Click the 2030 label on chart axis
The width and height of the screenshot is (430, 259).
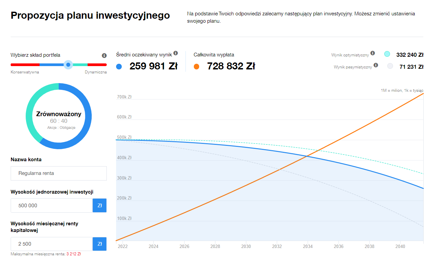tap(246, 246)
